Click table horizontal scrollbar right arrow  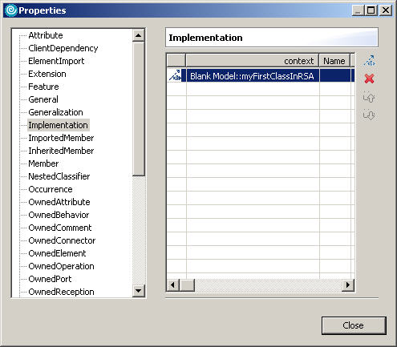pyautogui.click(x=348, y=284)
